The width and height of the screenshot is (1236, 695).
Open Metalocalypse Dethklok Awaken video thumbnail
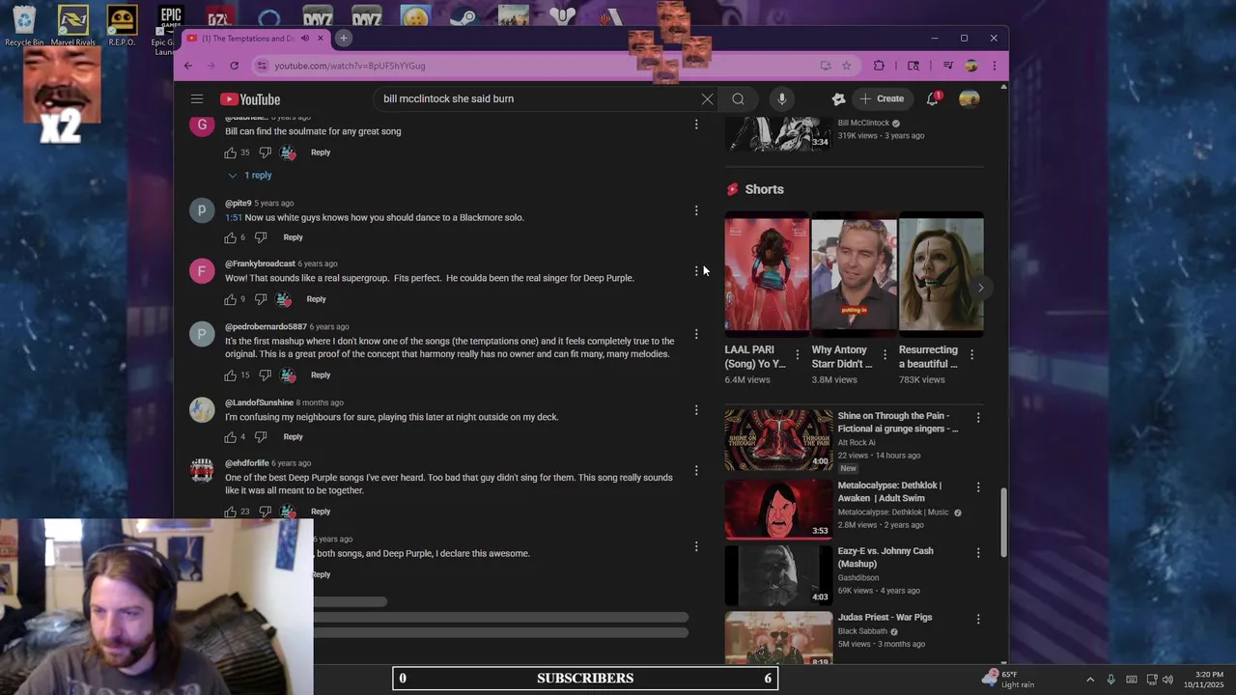click(x=778, y=509)
